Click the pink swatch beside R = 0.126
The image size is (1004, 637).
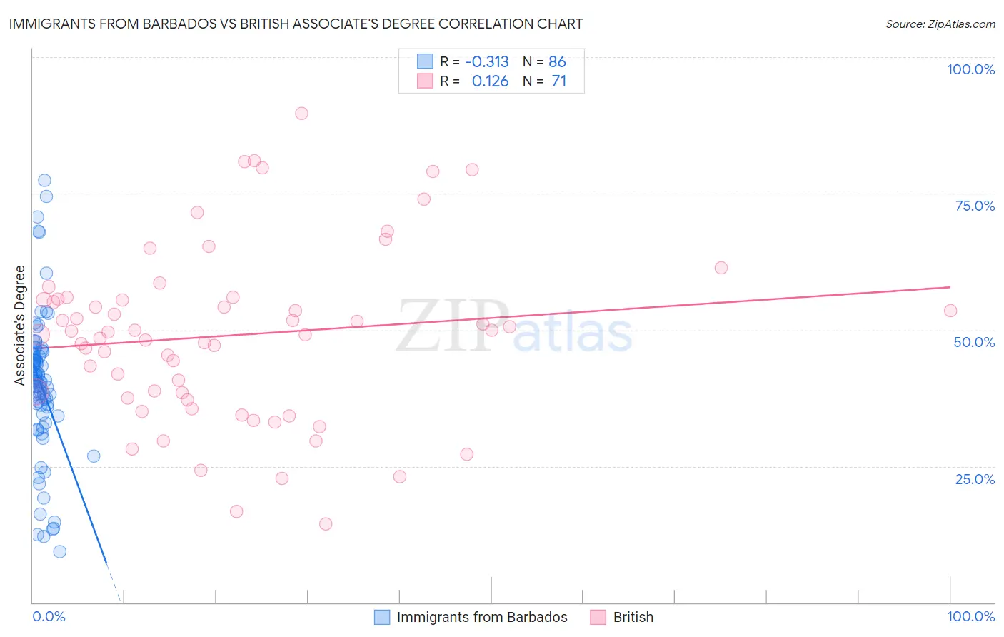pyautogui.click(x=425, y=81)
